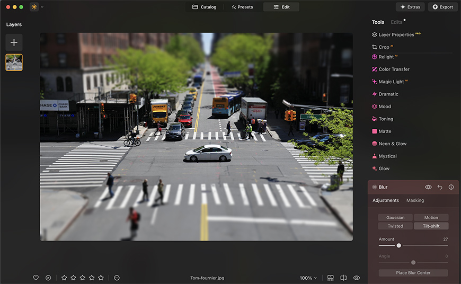Open the Toning tool

coord(383,119)
